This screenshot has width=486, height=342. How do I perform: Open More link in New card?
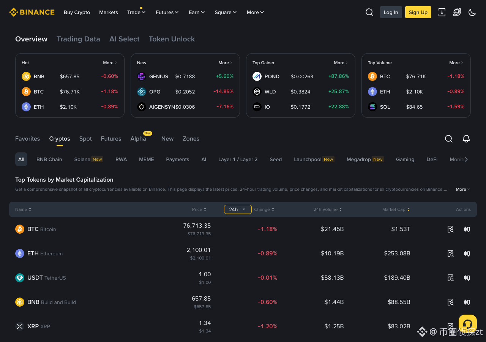[226, 63]
